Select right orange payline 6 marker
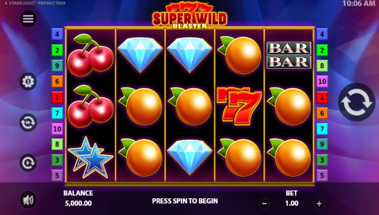This screenshot has width=379, height=215. (322, 113)
